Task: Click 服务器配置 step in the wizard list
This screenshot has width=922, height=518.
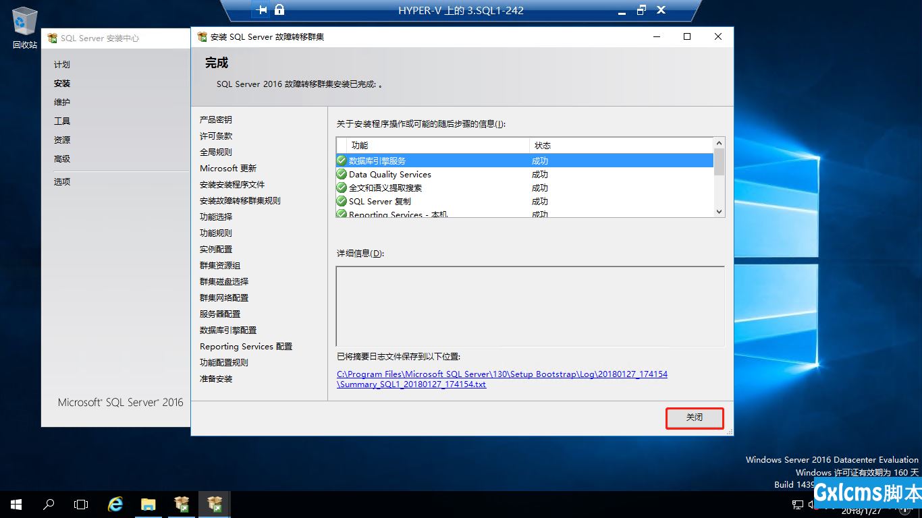Action: pos(220,314)
